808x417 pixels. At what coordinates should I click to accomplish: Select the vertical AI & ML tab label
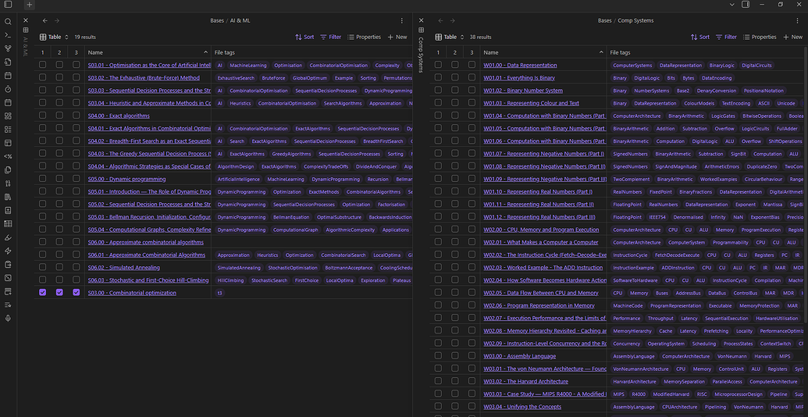26,46
